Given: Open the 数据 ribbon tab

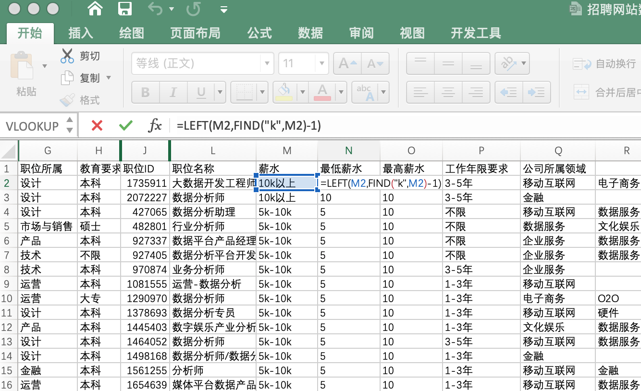Looking at the screenshot, I should point(310,33).
